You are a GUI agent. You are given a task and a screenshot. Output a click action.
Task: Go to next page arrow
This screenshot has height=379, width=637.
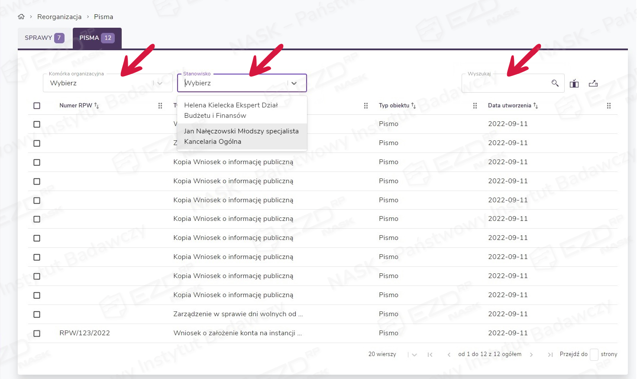[x=531, y=355]
